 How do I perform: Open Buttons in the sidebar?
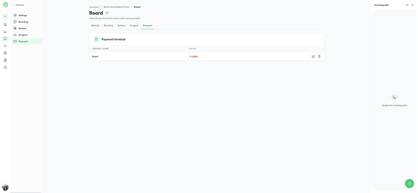click(27, 28)
